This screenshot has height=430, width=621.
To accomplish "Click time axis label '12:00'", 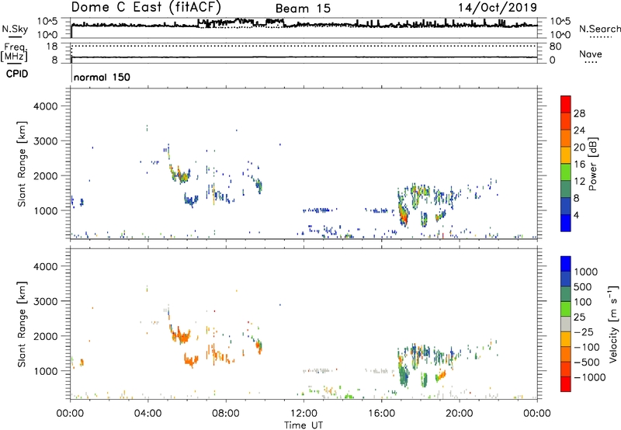I will pyautogui.click(x=304, y=414).
